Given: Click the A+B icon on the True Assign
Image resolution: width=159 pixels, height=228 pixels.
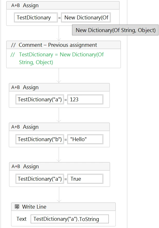Looking at the screenshot, I should point(16,166).
